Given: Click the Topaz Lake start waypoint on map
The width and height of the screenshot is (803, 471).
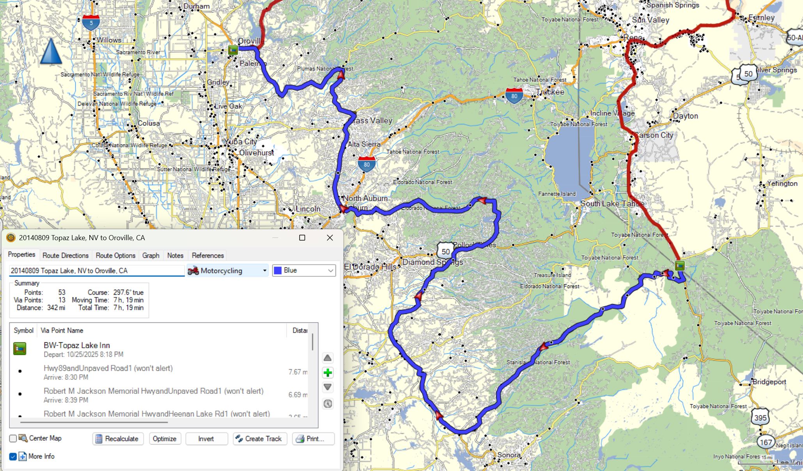Looking at the screenshot, I should click(680, 266).
